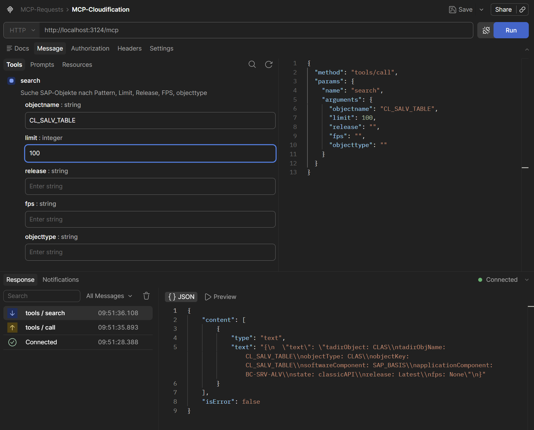534x430 pixels.
Task: Click the app logo icon beside MCP-Requests
Action: 10,9
